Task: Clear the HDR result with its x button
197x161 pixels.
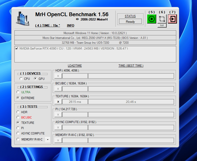Action: point(58,76)
